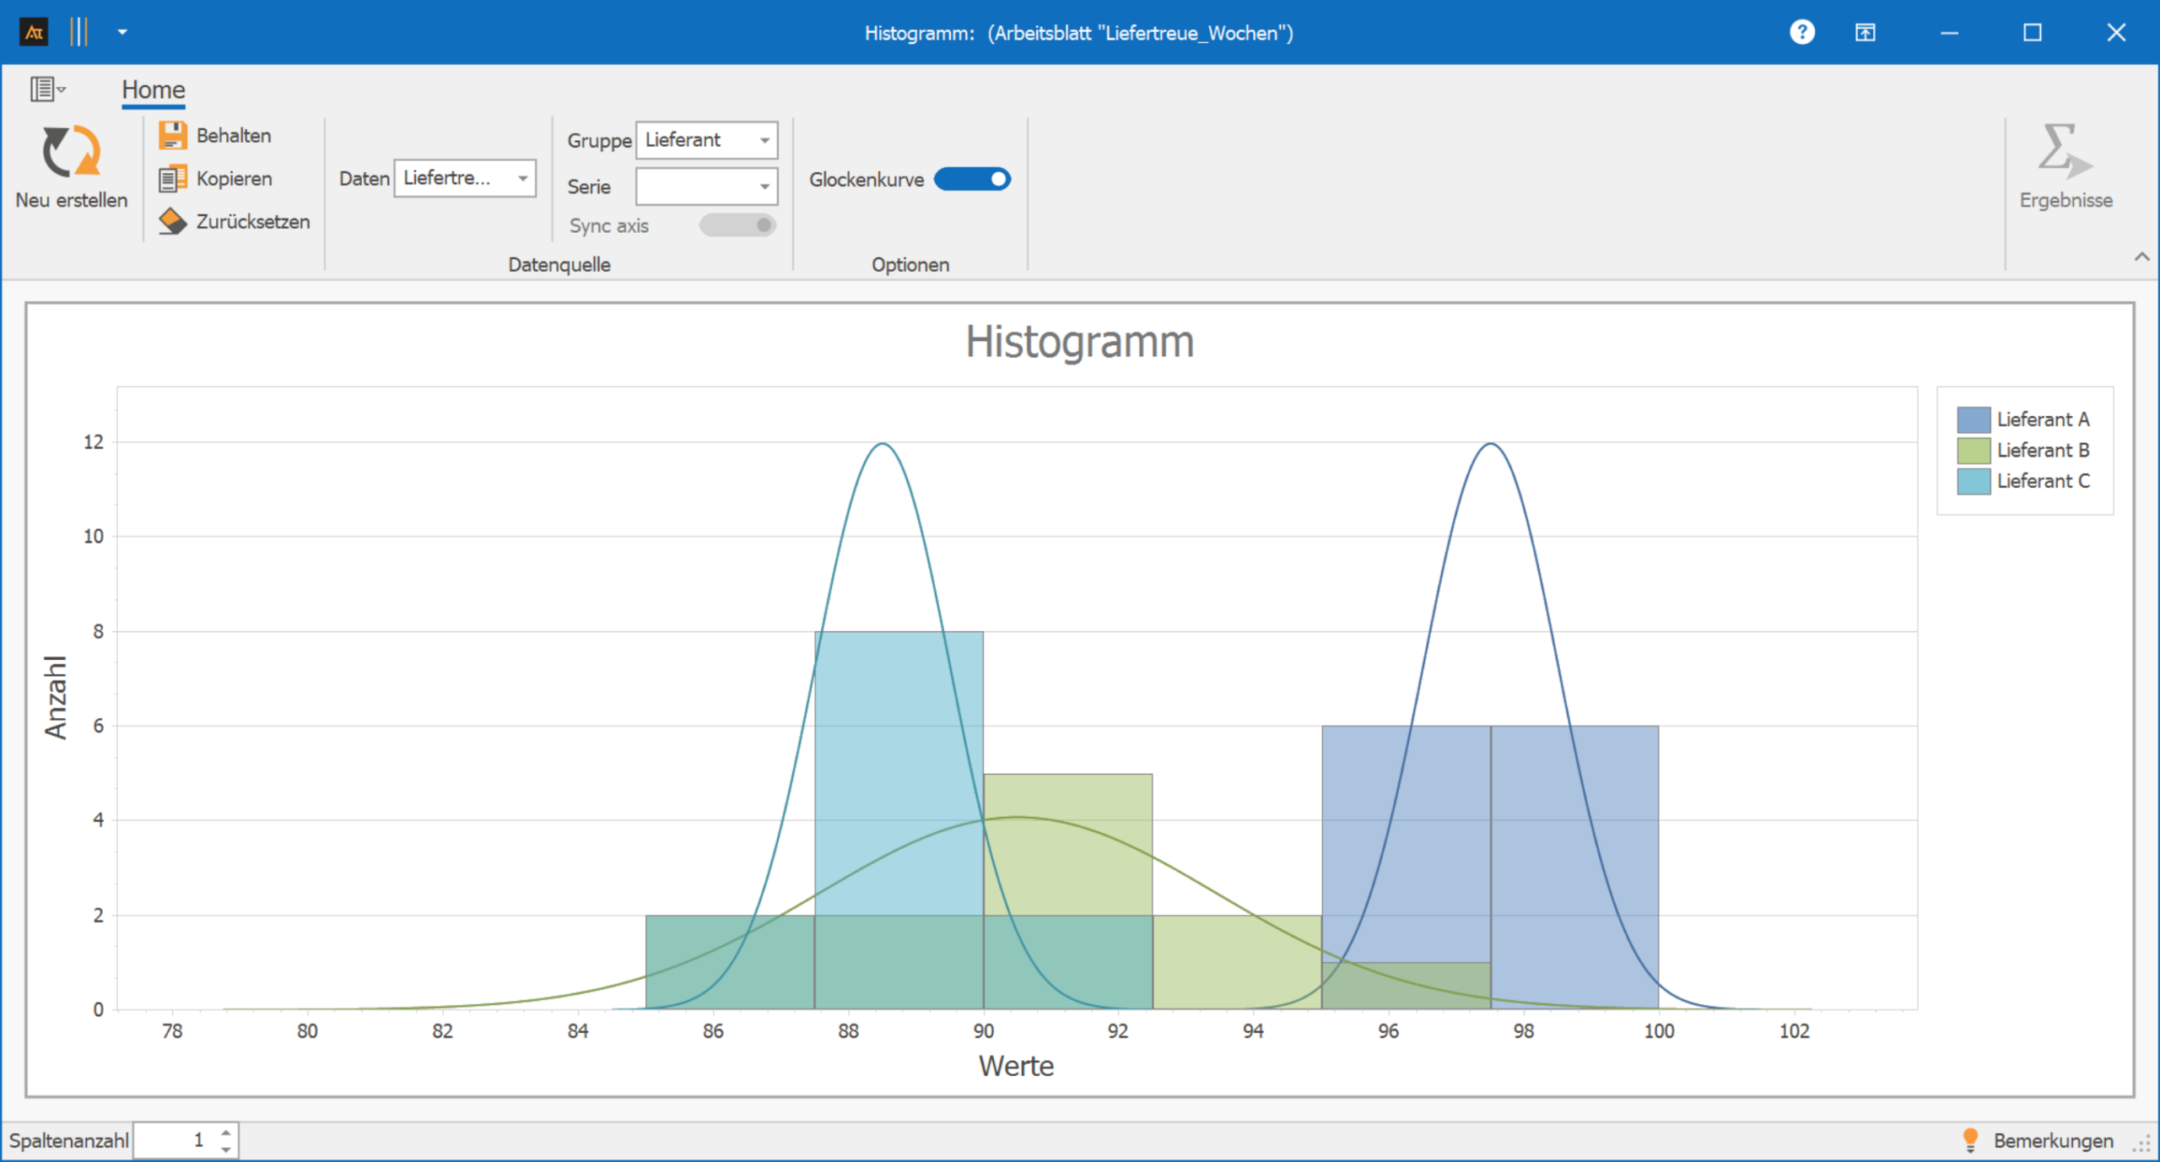The height and width of the screenshot is (1162, 2160).
Task: Click the Bemerkungen lightbulb icon
Action: [1970, 1140]
